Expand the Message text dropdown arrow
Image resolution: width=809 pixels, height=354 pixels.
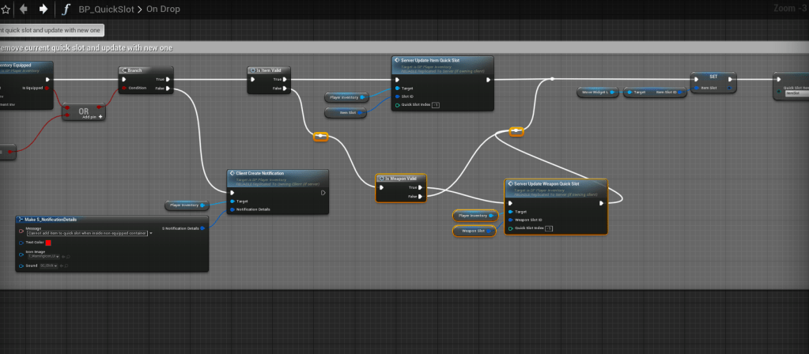pyautogui.click(x=150, y=233)
